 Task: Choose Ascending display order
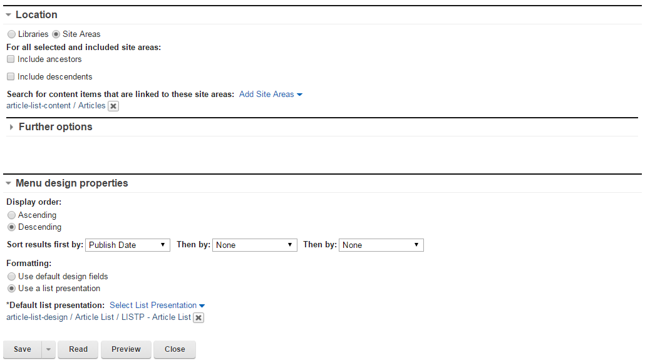point(11,215)
